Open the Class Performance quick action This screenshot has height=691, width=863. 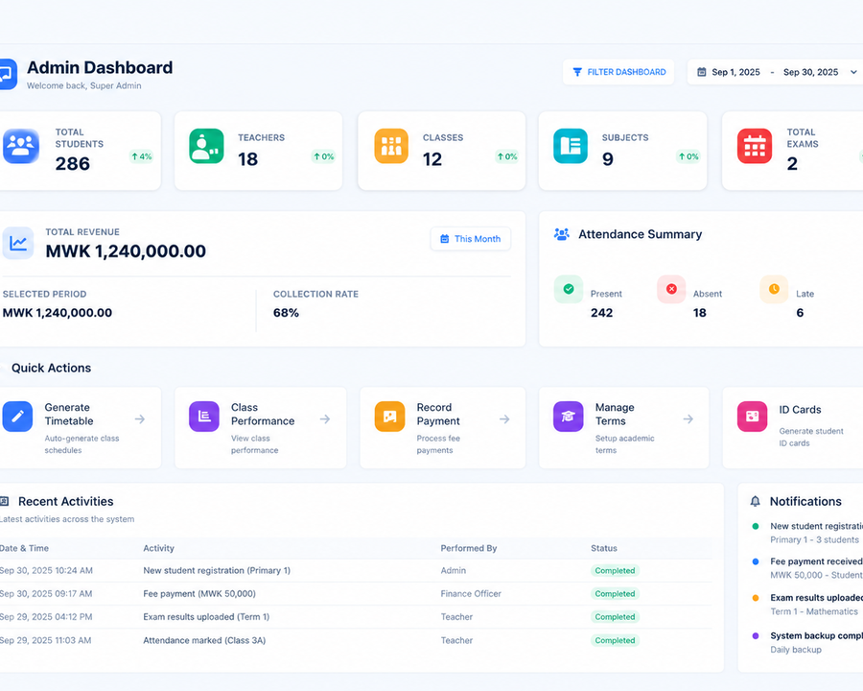[261, 428]
